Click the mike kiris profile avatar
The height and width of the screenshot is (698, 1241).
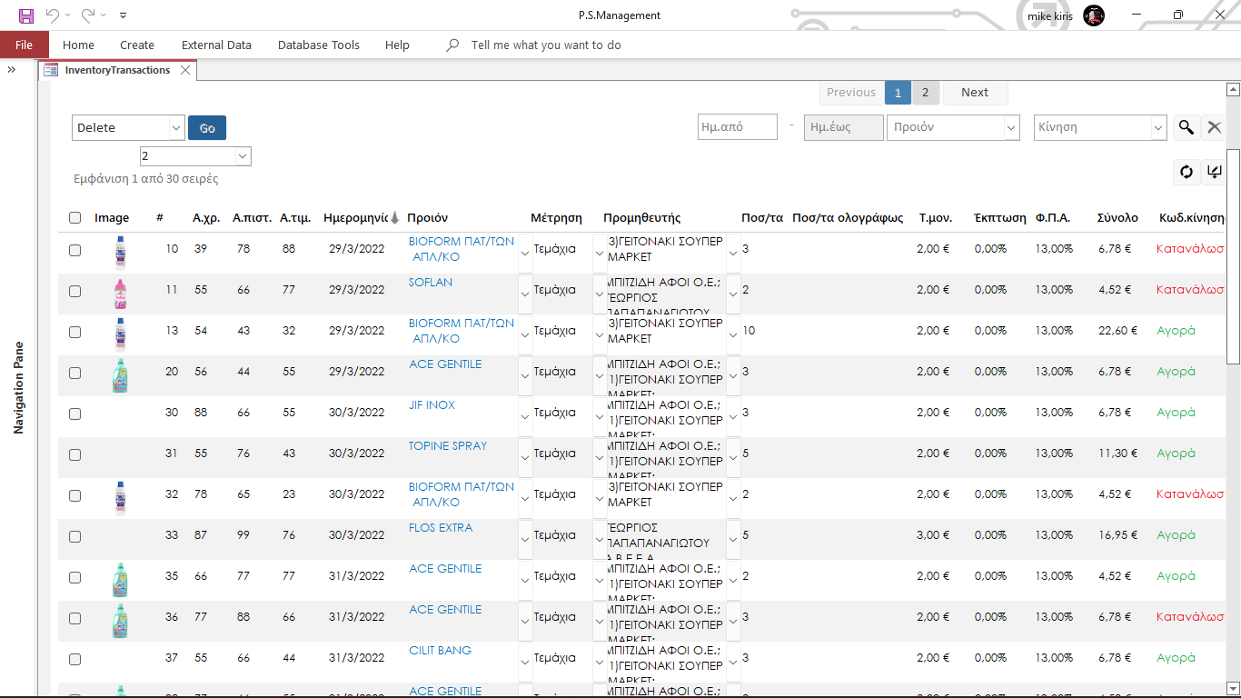[x=1094, y=15]
